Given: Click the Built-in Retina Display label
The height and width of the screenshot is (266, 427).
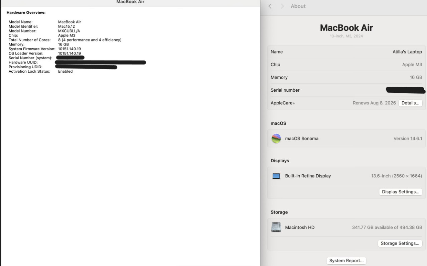Looking at the screenshot, I should point(308,176).
